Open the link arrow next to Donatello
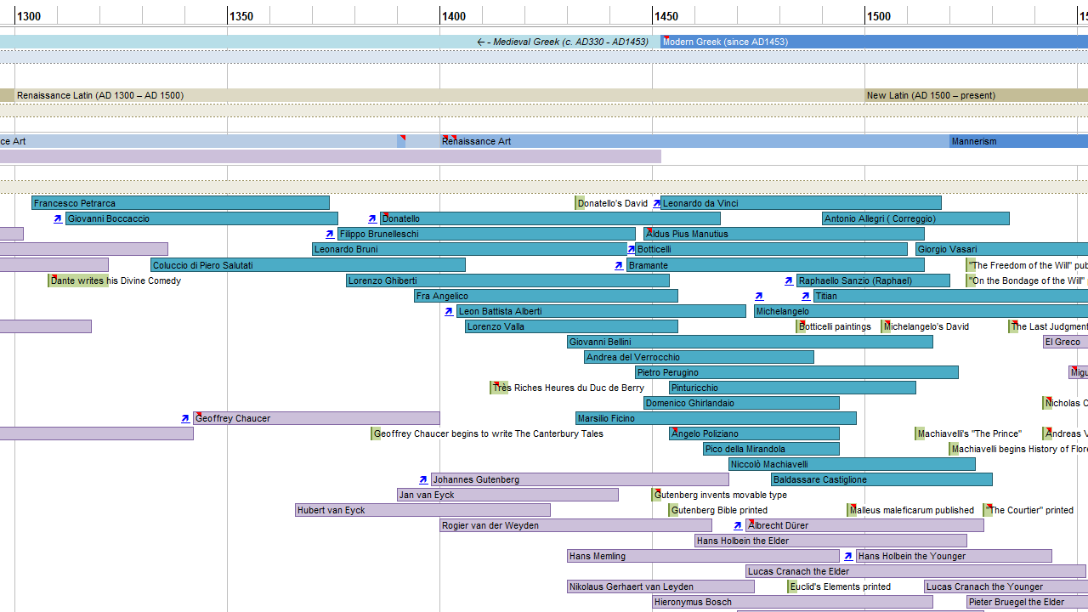The width and height of the screenshot is (1088, 612). (372, 218)
